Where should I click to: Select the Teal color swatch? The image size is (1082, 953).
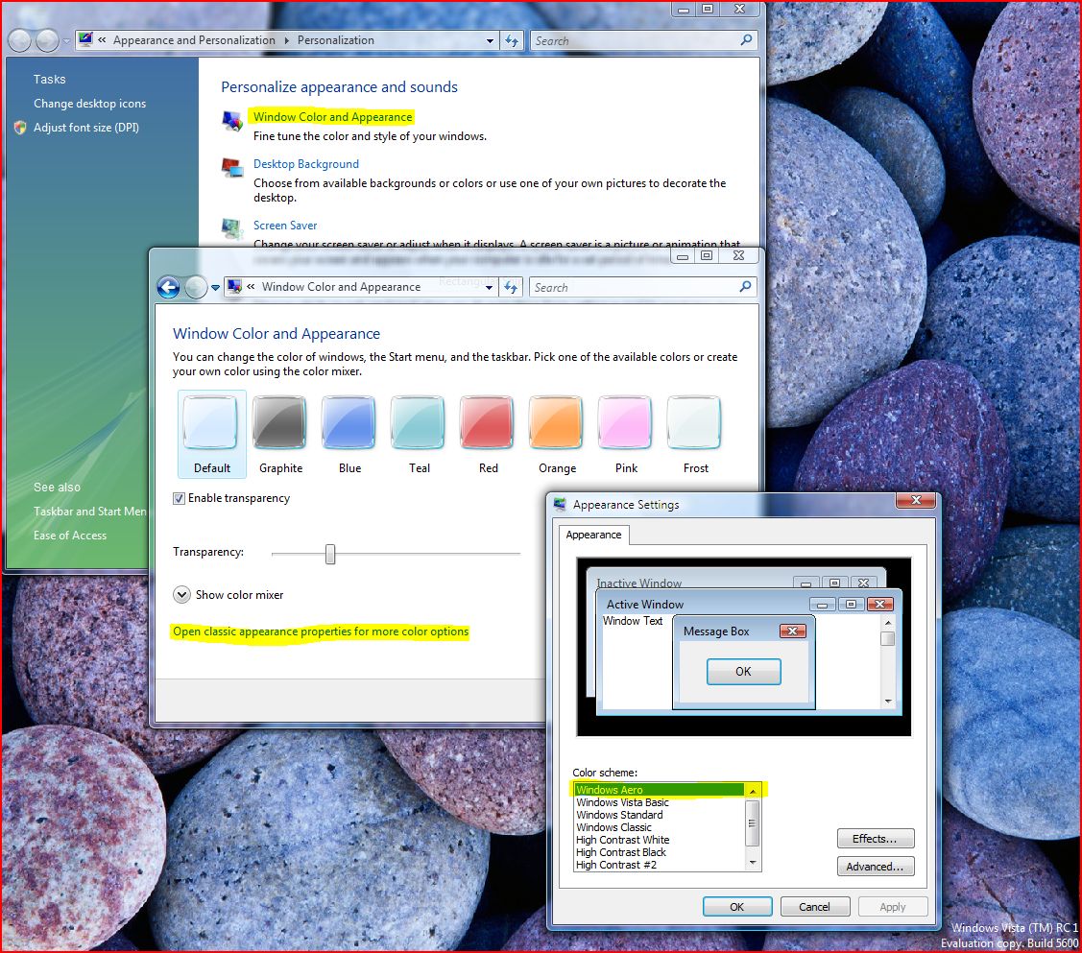419,435
